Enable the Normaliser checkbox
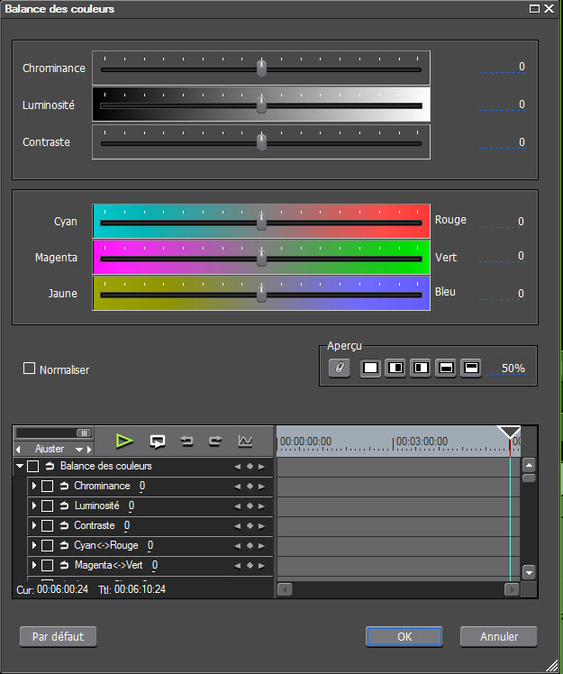563x674 pixels. point(29,369)
